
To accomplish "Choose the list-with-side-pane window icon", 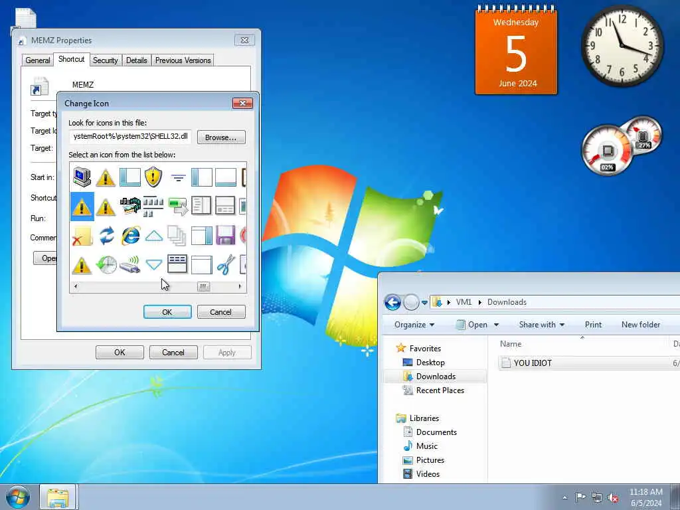I will coord(202,206).
